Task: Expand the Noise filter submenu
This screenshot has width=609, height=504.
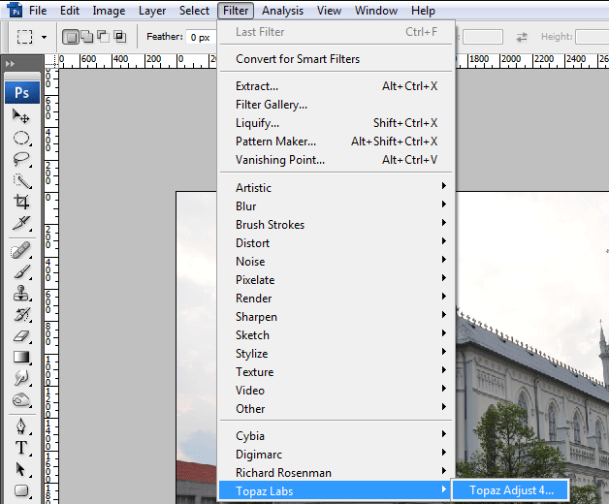Action: [336, 262]
